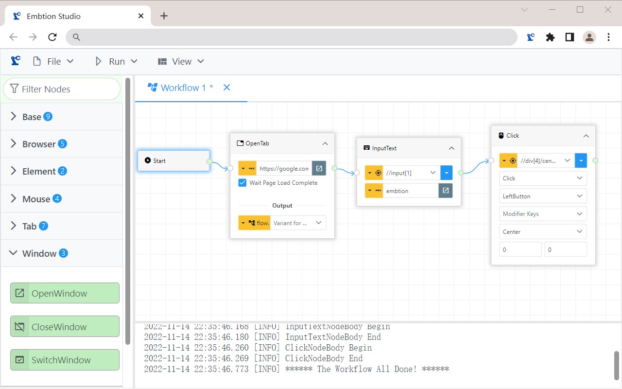
Task: Click the OpenWindow node icon
Action: [20, 293]
